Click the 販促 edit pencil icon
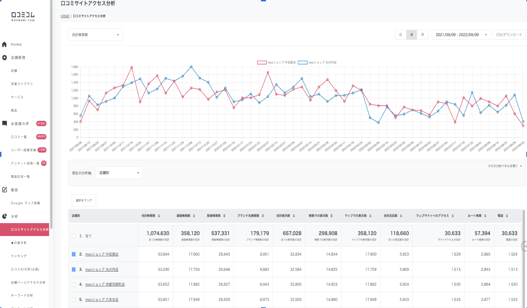 (x=4, y=190)
